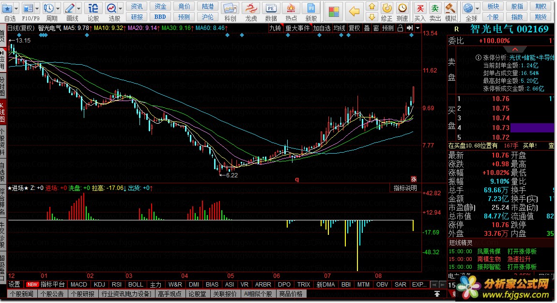
Task: Toggle the chart lock padlock icon
Action: pos(401,28)
